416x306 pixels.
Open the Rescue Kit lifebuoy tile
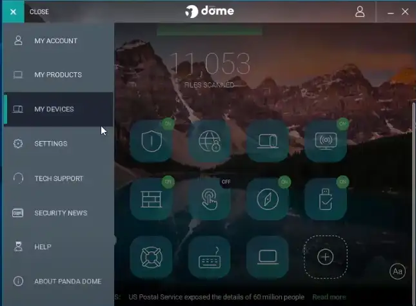151,256
